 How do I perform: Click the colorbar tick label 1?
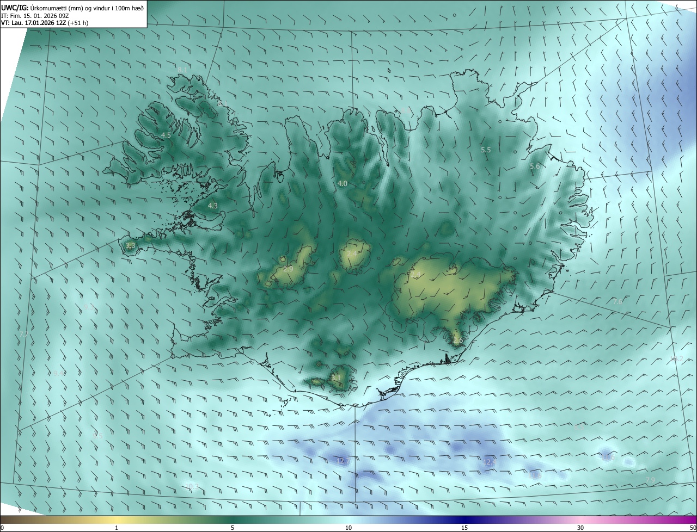117,528
